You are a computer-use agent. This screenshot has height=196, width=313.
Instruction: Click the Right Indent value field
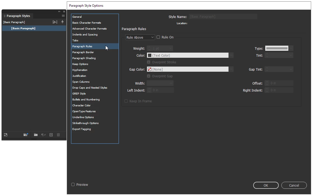click(x=281, y=90)
